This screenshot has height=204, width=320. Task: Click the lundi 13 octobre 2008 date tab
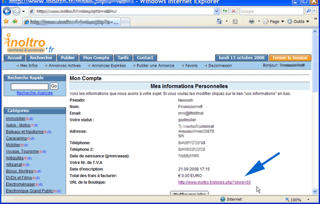pyautogui.click(x=242, y=58)
